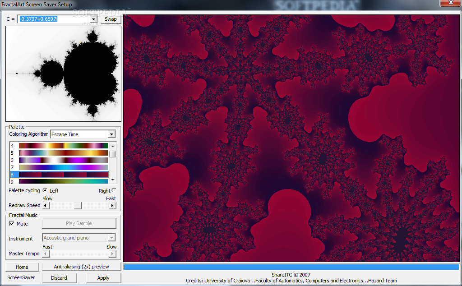
Task: Click palette list scroll up arrow
Action: 112,146
